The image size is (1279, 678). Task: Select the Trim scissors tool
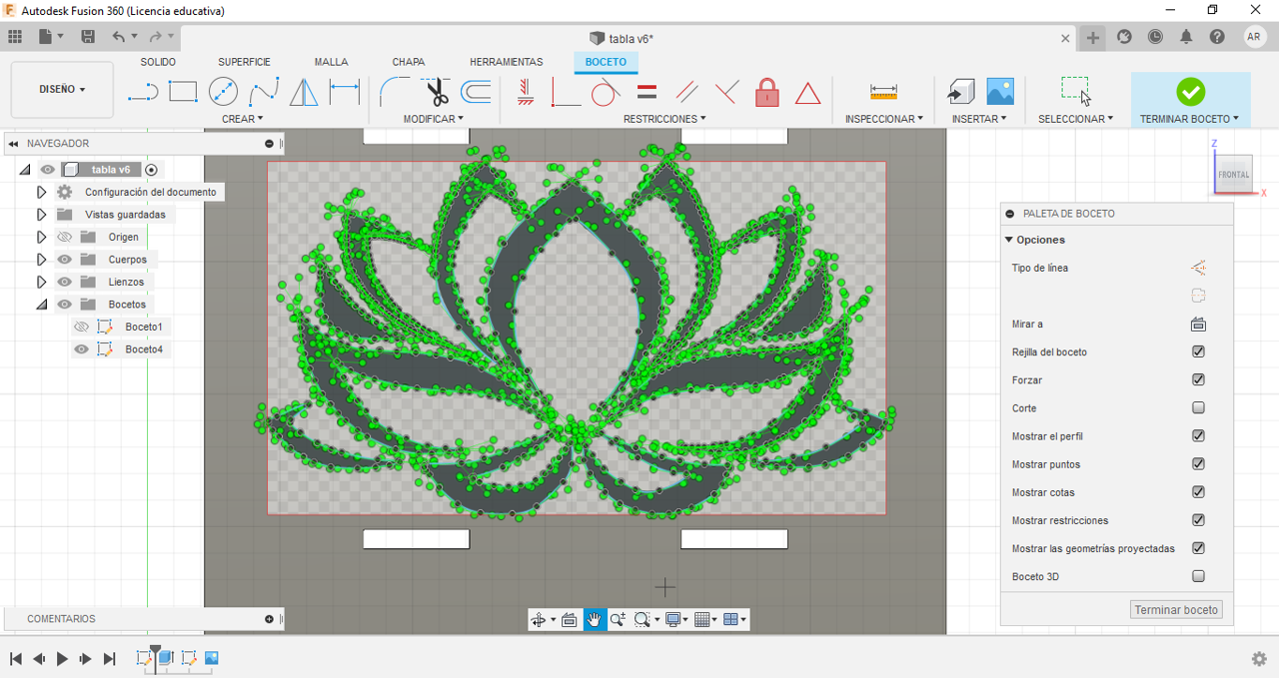point(437,93)
